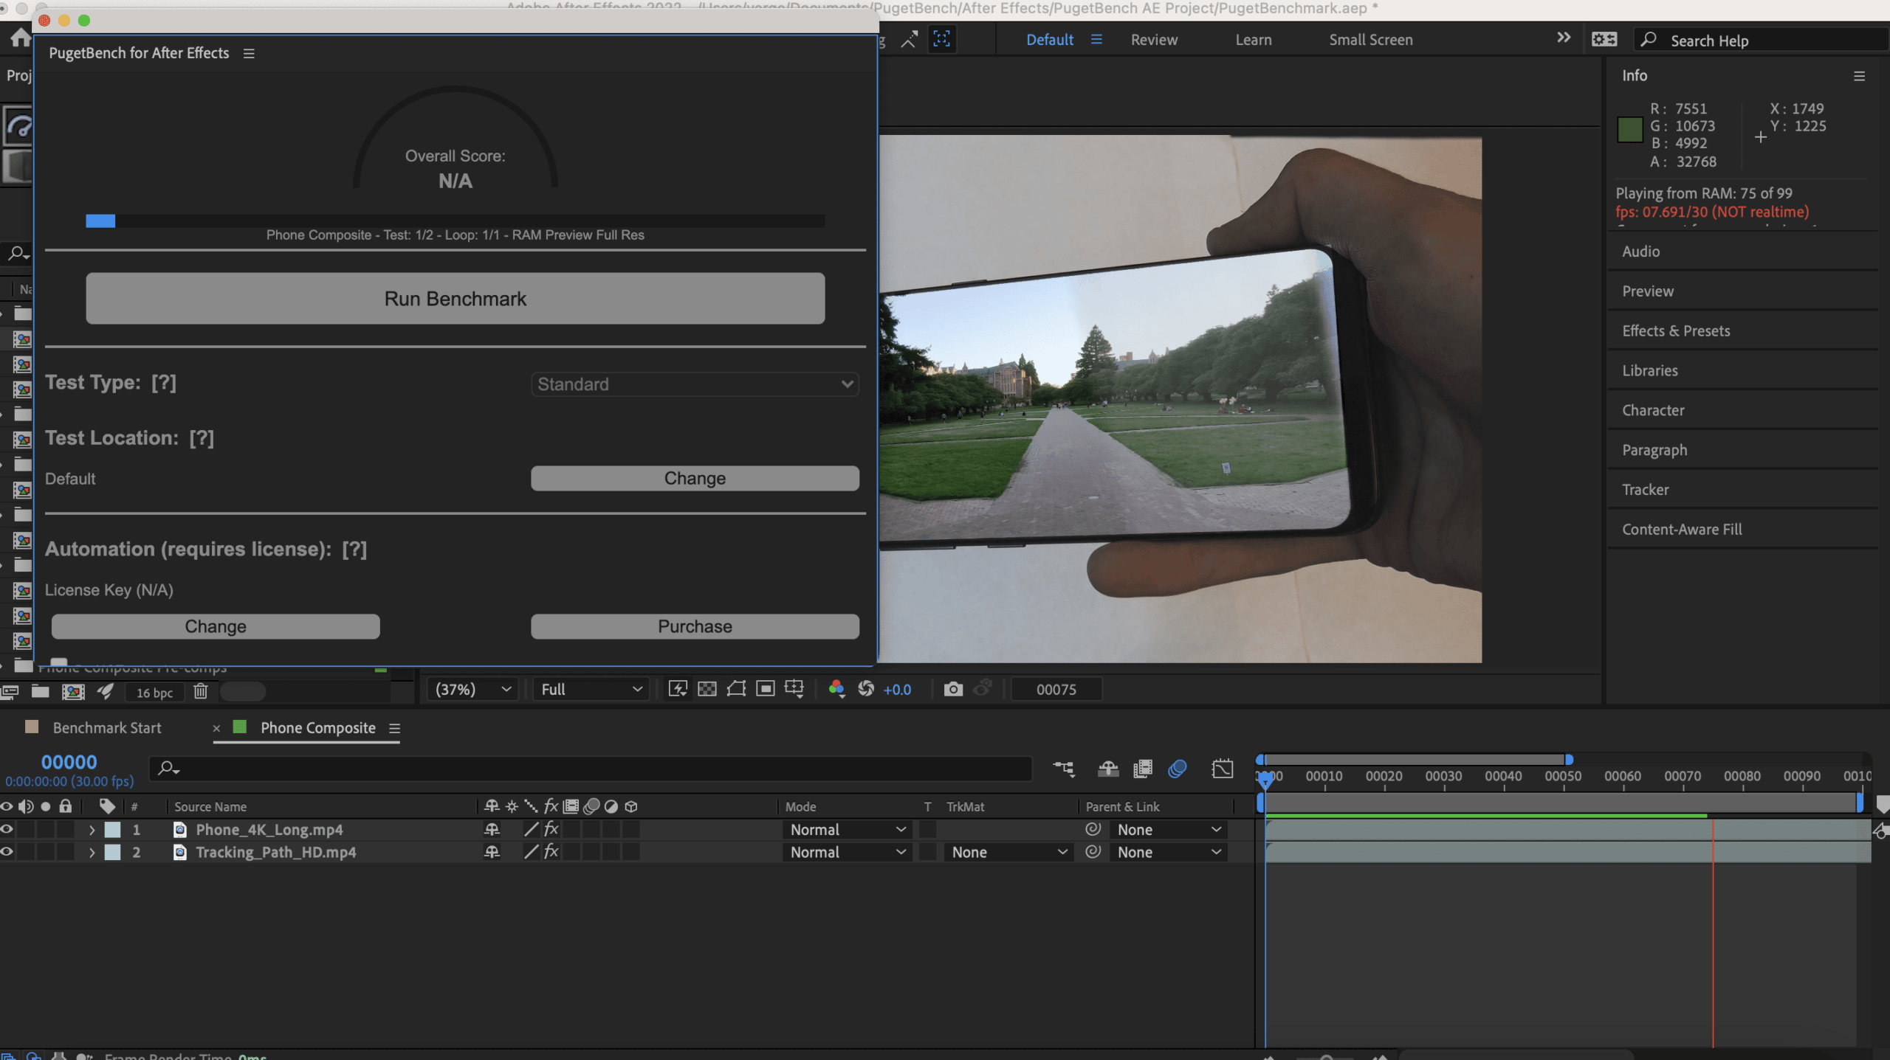Click the Purchase license button
This screenshot has height=1060, width=1890.
[694, 626]
